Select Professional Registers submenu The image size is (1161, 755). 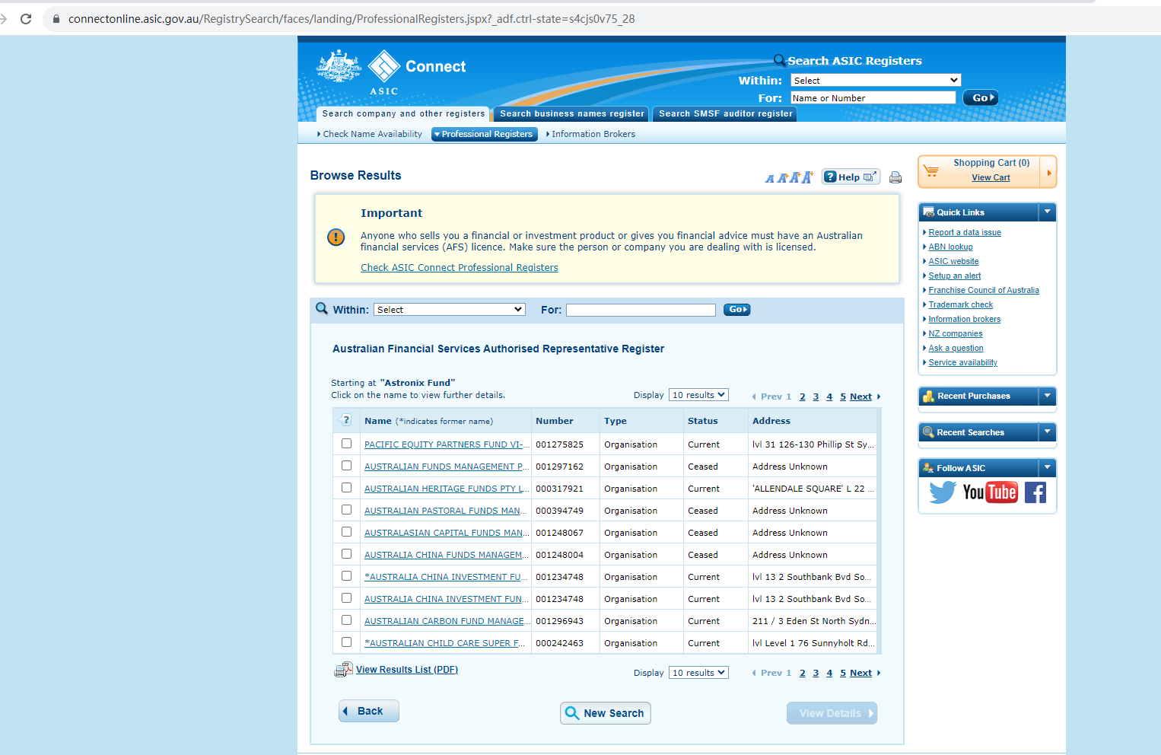[x=485, y=134]
